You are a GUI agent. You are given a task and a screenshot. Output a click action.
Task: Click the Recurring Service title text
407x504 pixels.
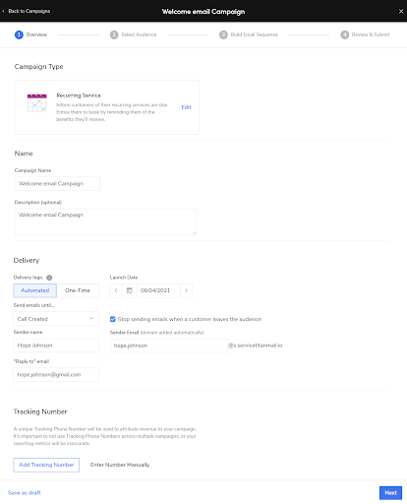click(x=79, y=95)
